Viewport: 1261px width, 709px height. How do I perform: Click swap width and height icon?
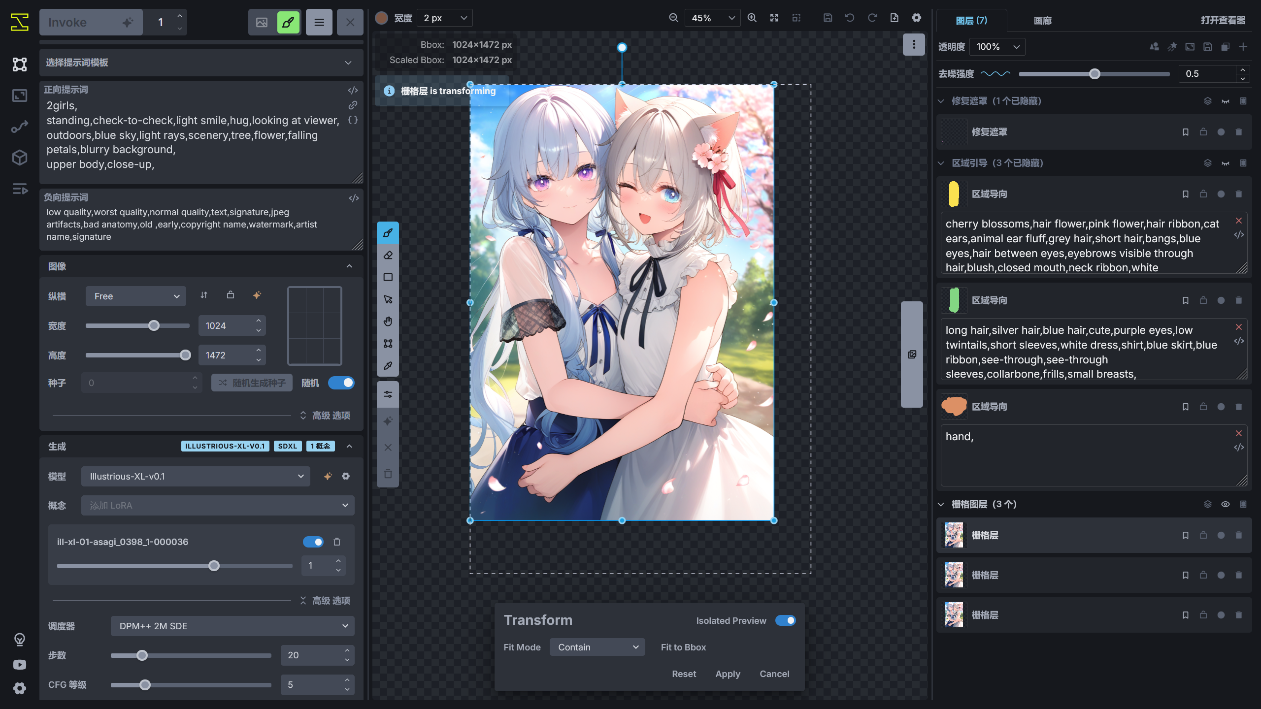tap(204, 295)
